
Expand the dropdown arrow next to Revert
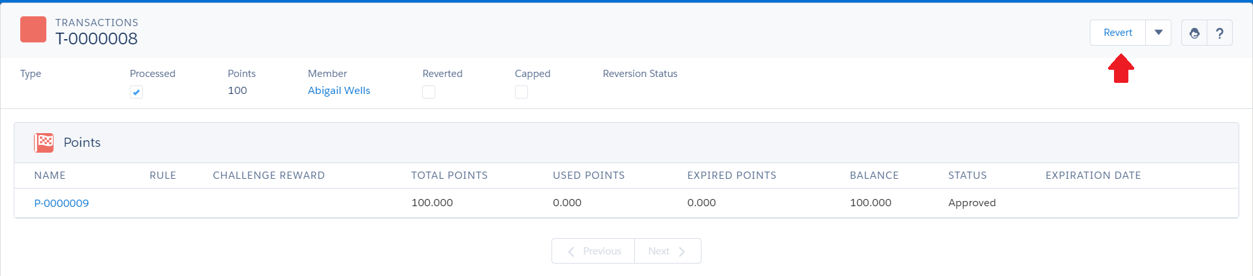click(x=1158, y=33)
